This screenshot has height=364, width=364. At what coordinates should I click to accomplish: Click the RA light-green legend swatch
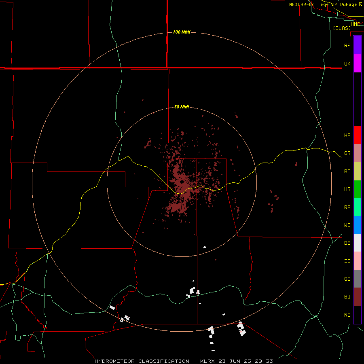357,207
